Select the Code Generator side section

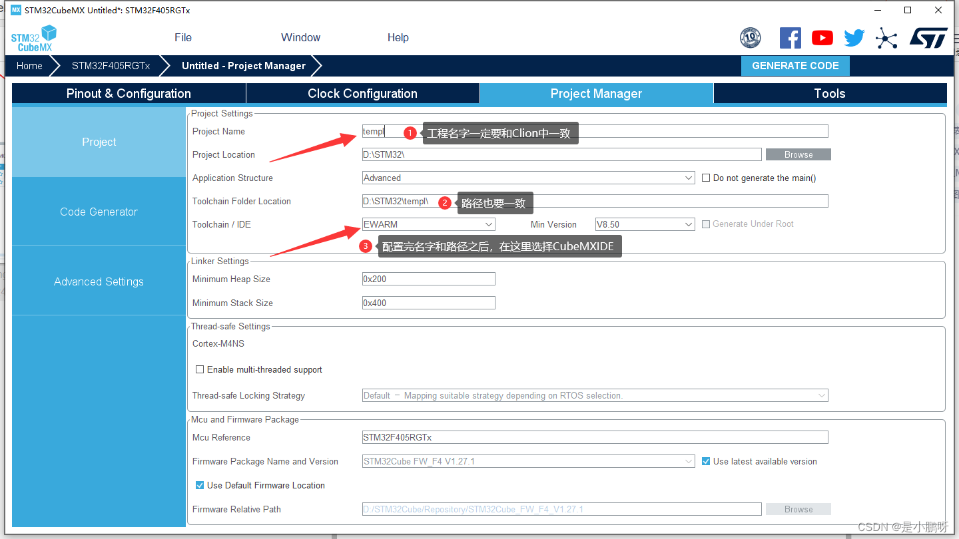pyautogui.click(x=99, y=212)
